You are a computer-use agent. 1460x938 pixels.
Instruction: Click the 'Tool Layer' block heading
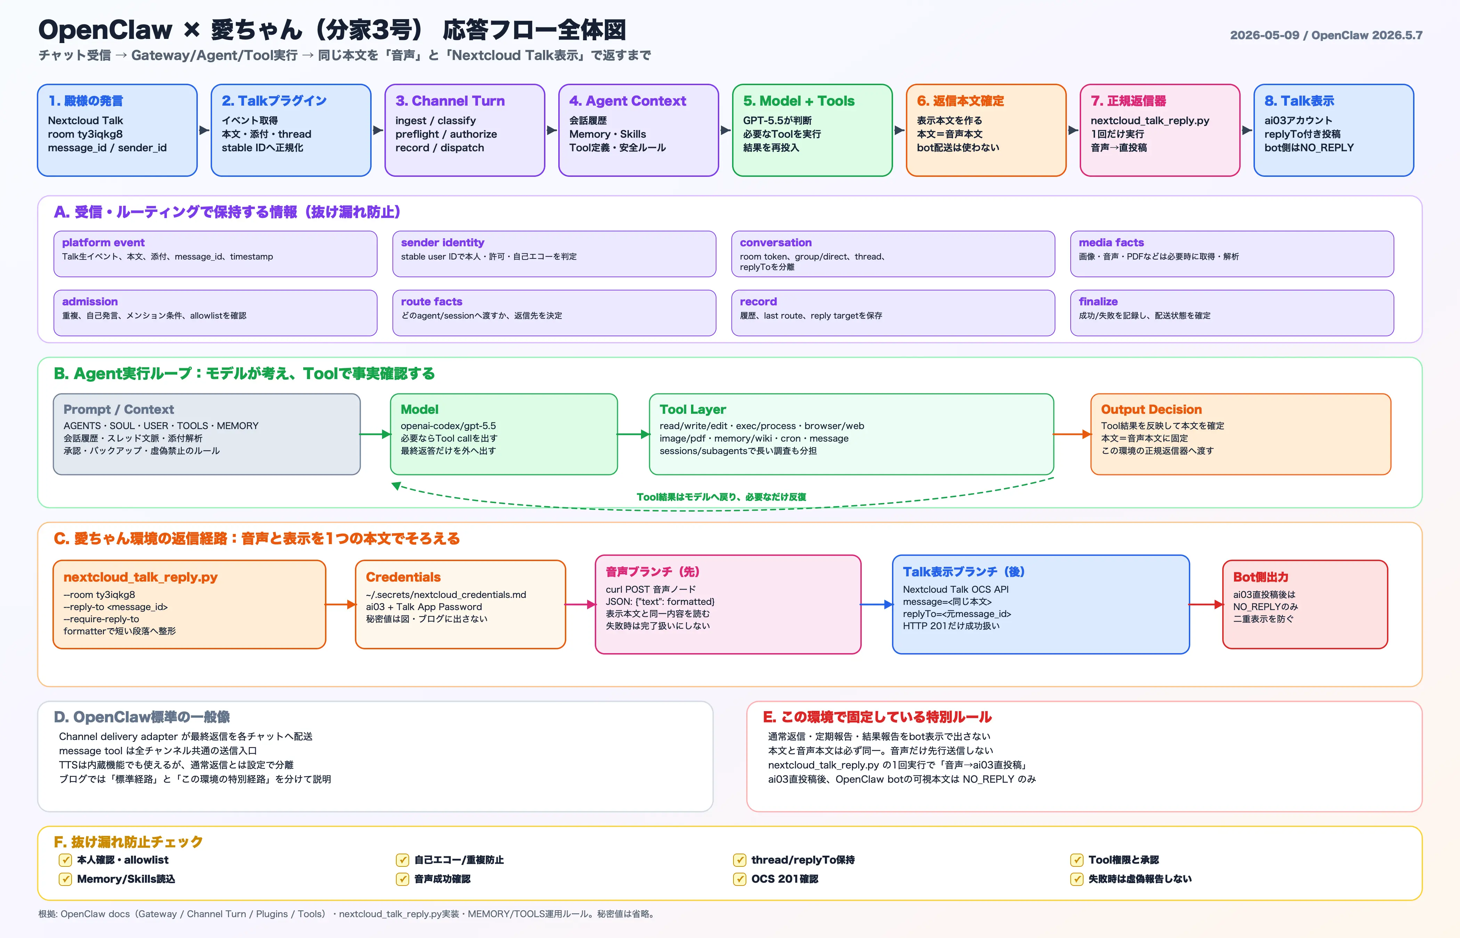(692, 409)
